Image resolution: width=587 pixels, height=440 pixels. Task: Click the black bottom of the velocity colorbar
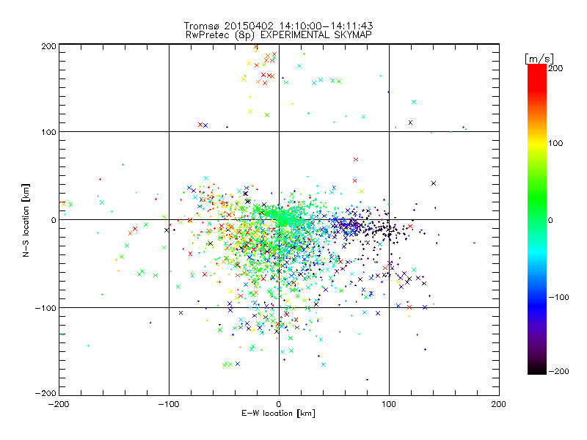[537, 370]
